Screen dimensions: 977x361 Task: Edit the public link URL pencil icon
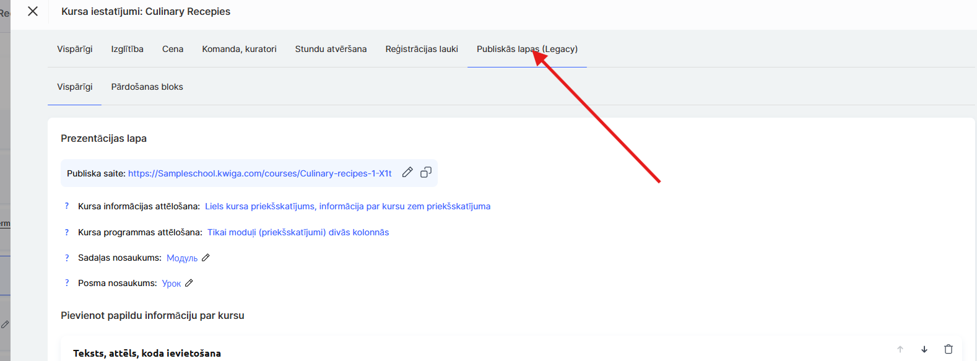[x=407, y=173]
